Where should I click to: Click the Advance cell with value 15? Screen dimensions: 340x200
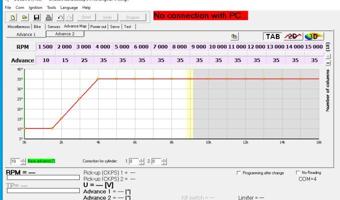tap(65, 60)
